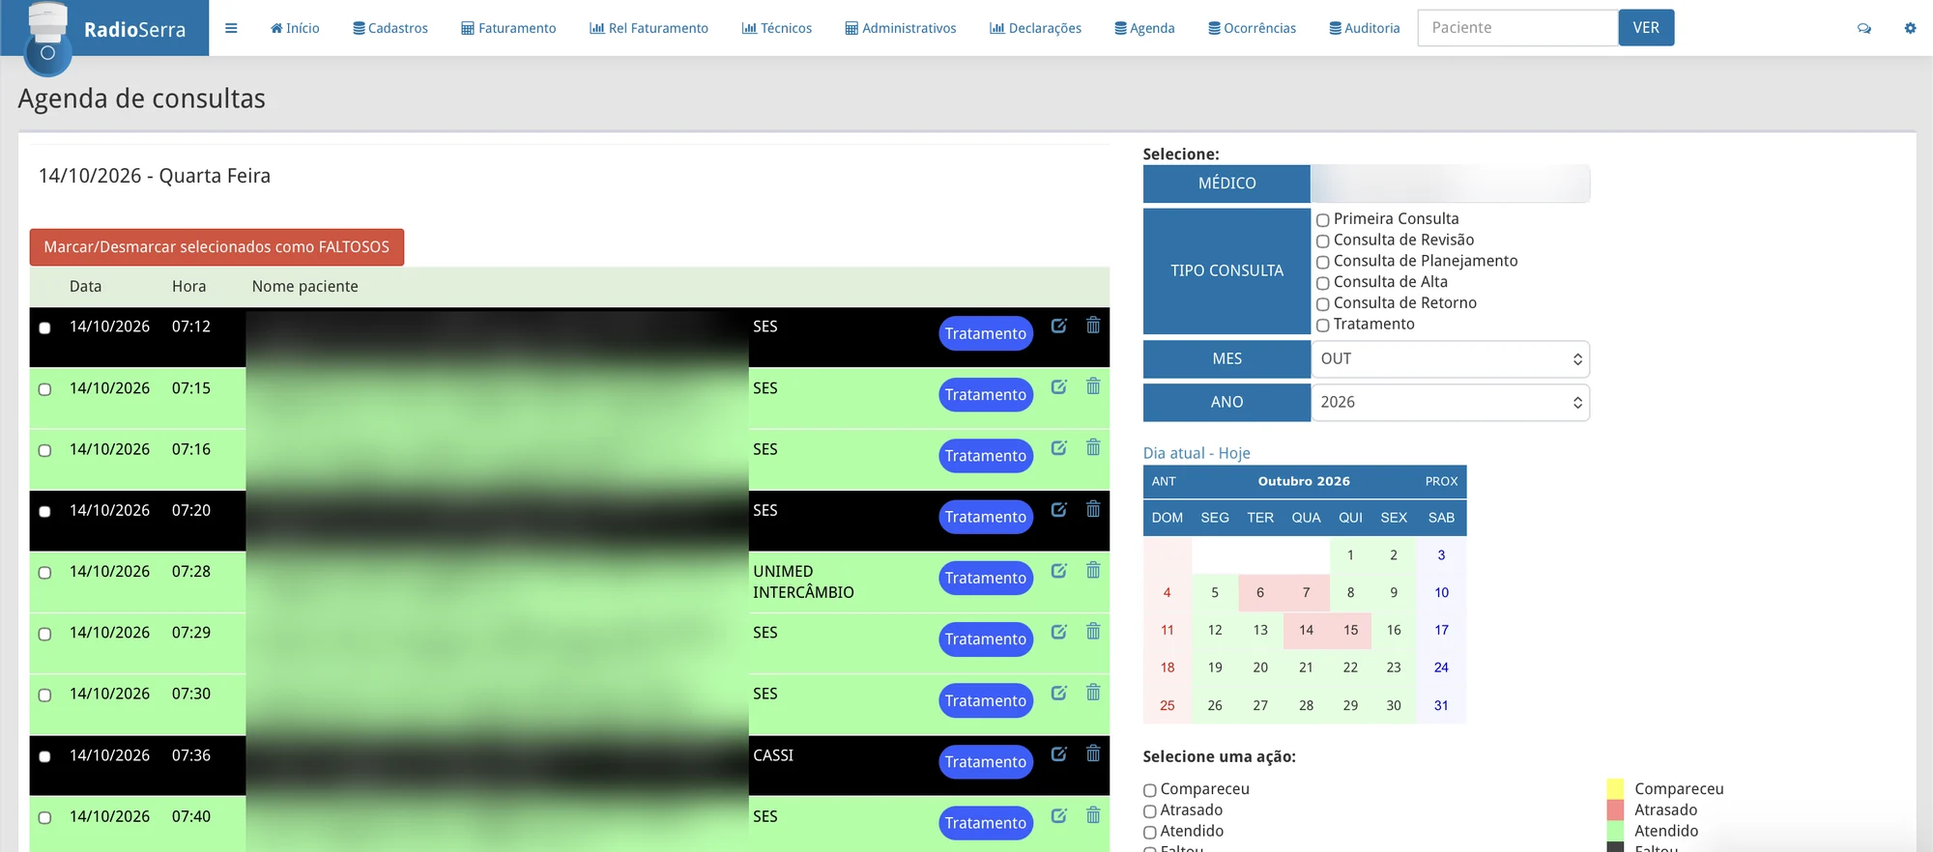Select day 15 in the calendar
The height and width of the screenshot is (852, 1933).
(1350, 630)
